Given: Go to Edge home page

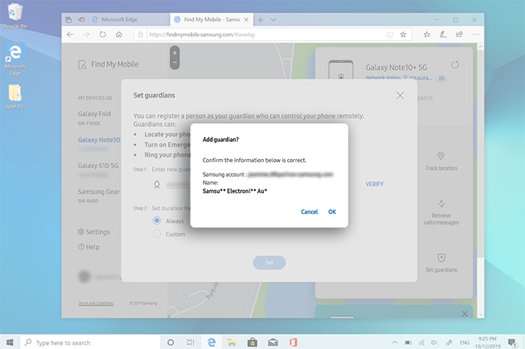Looking at the screenshot, I should 118,35.
